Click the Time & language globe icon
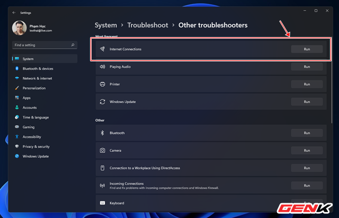 [x=17, y=117]
